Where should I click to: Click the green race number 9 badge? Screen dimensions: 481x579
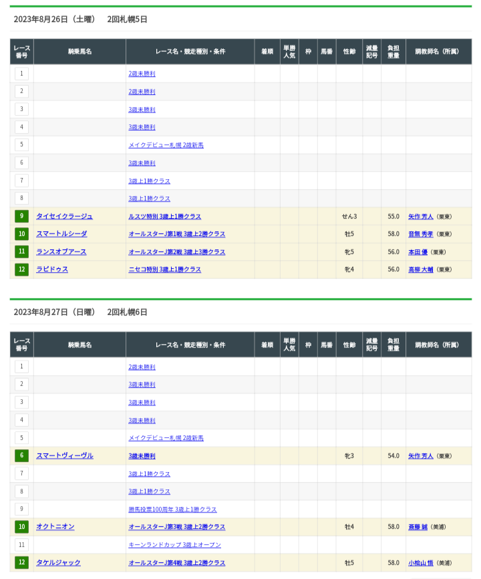click(x=22, y=216)
